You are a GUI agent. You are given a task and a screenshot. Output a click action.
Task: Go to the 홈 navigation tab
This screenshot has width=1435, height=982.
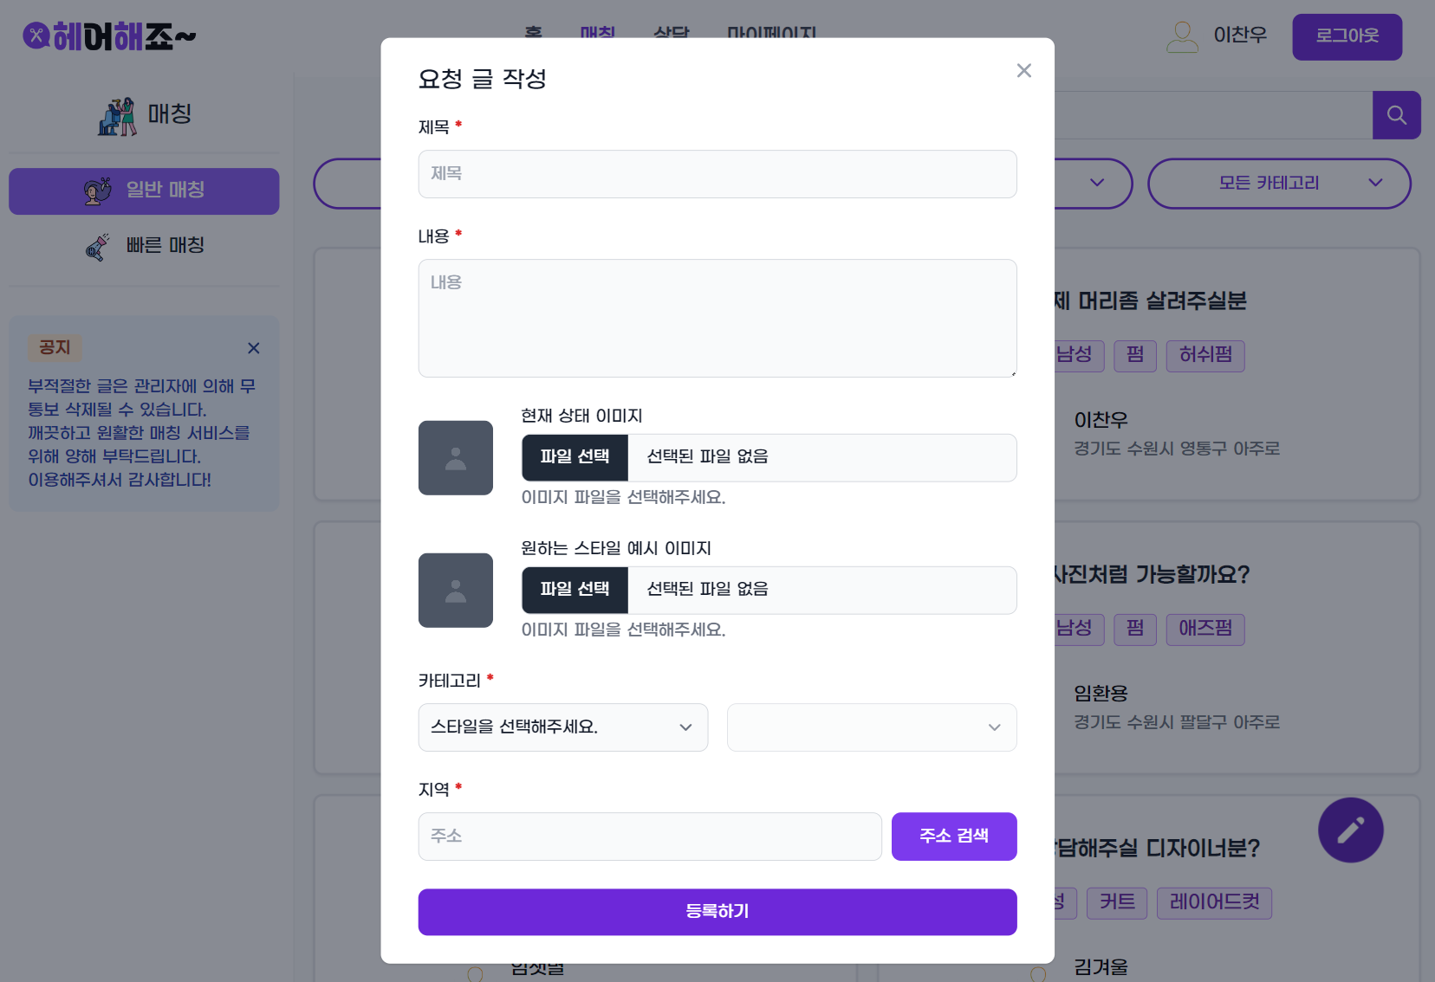coord(532,35)
